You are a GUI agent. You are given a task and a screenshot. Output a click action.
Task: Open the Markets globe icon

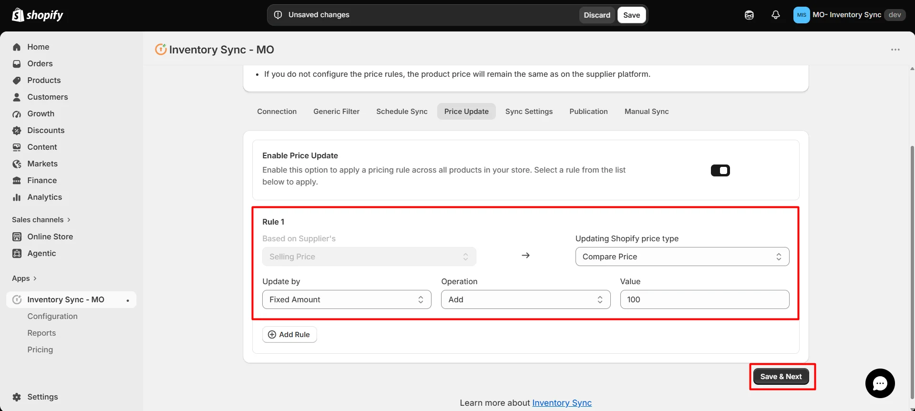(17, 164)
